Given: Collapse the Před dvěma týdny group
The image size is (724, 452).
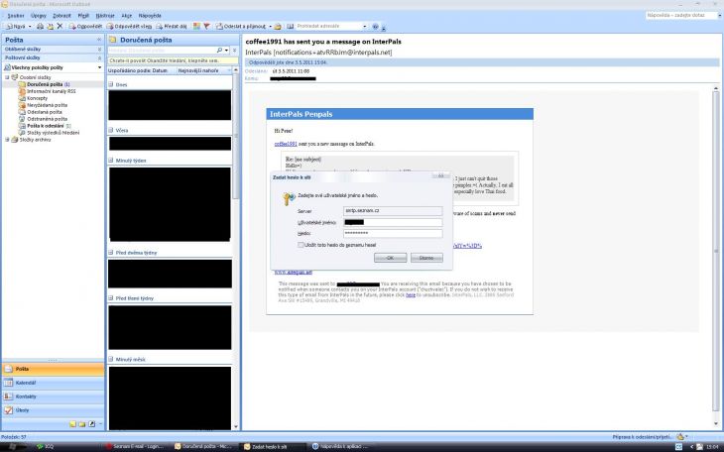Looking at the screenshot, I should [111, 253].
